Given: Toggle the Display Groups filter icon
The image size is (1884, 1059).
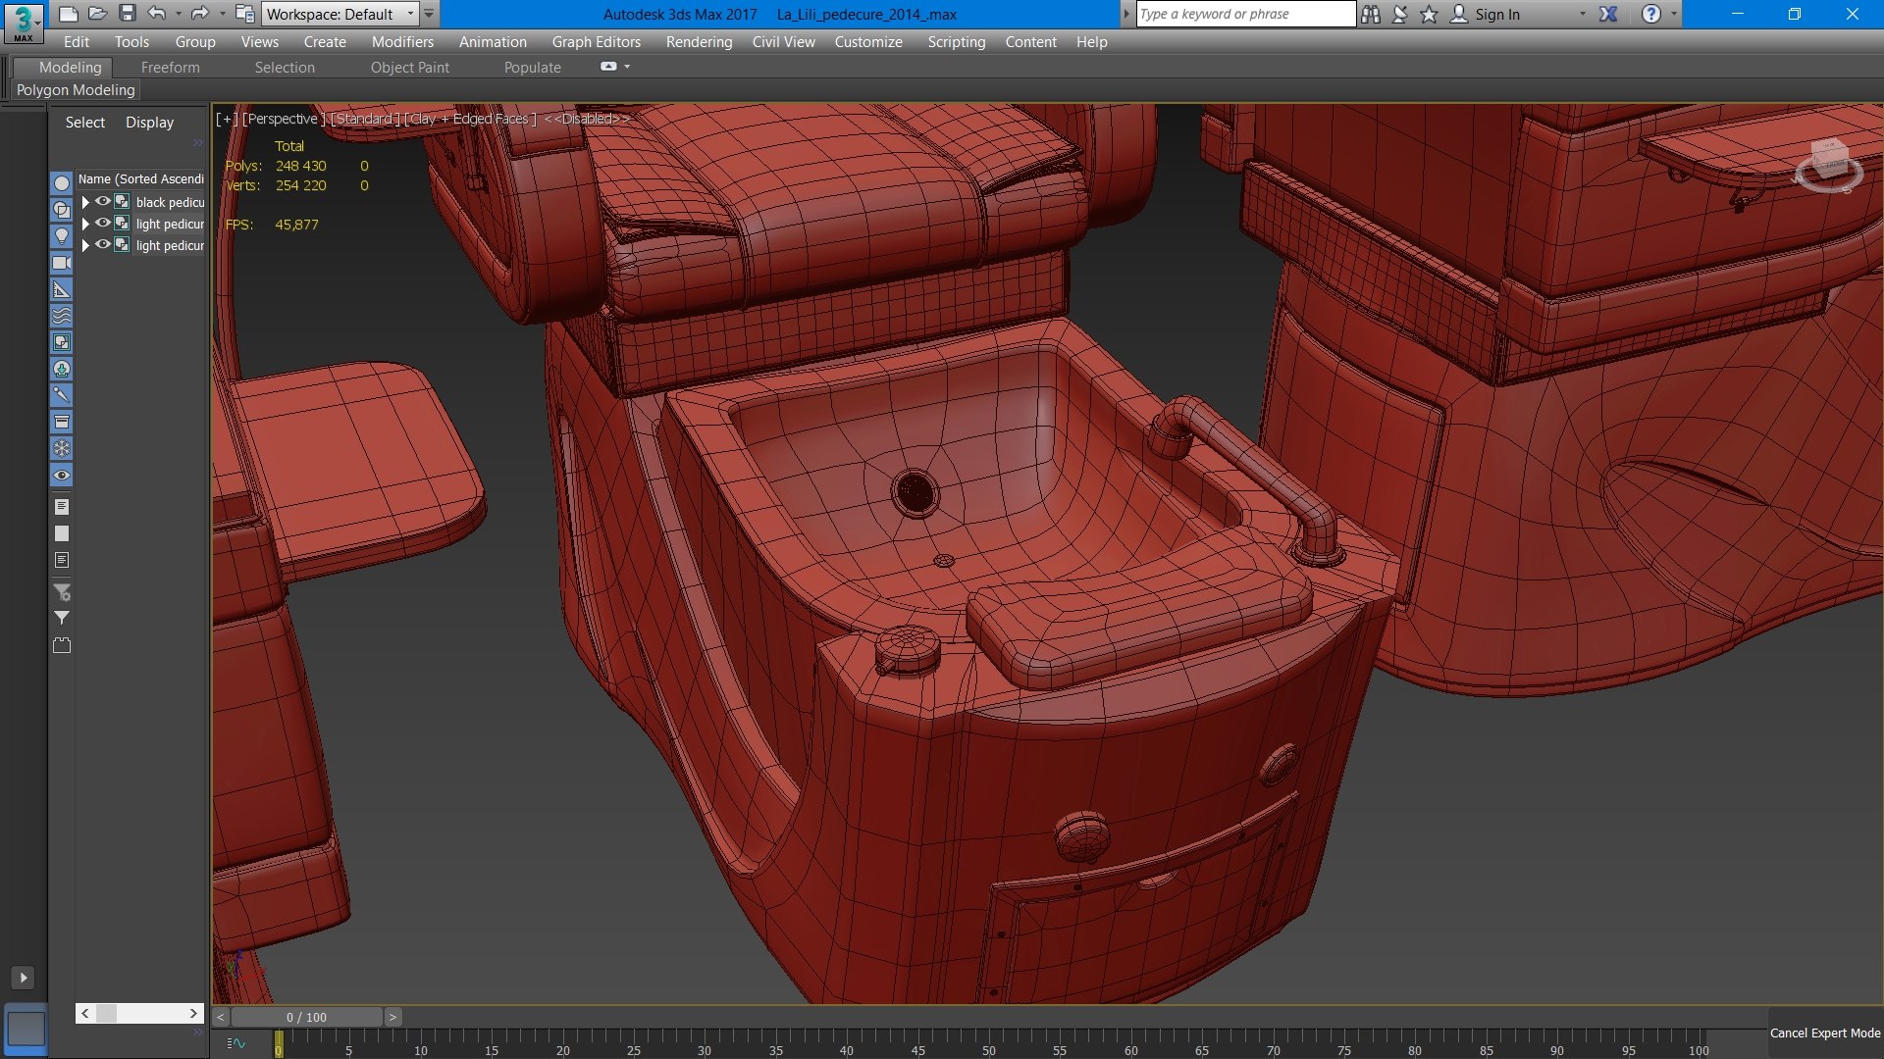Looking at the screenshot, I should pos(62,342).
